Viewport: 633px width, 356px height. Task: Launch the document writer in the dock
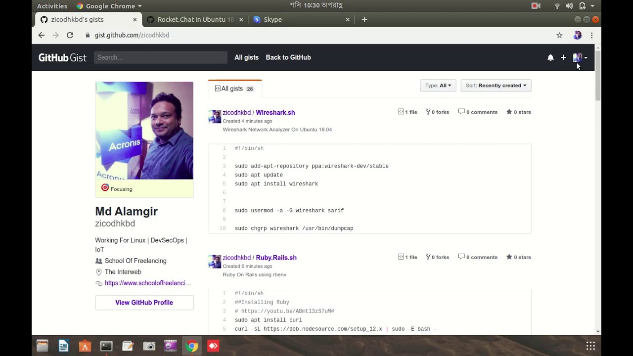pyautogui.click(x=63, y=346)
